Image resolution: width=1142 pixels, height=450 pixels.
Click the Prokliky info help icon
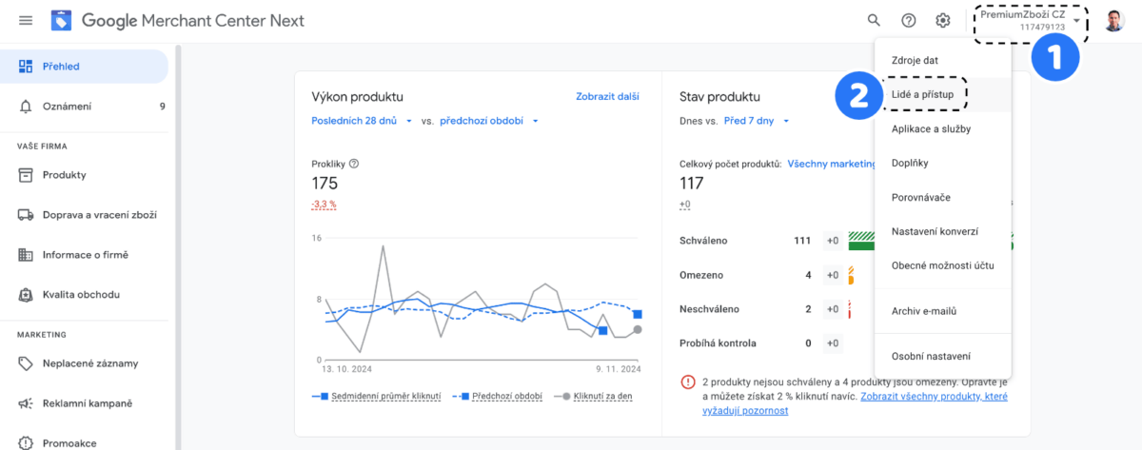point(354,164)
